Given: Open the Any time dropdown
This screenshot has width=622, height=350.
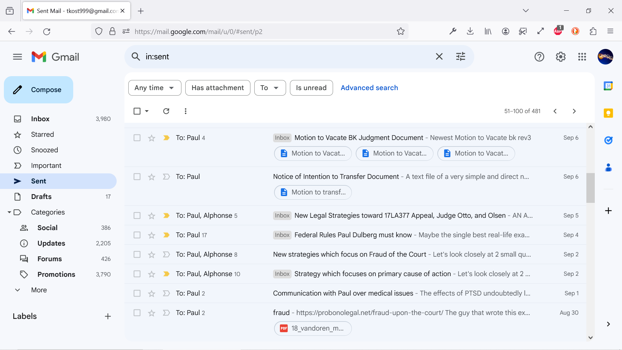Looking at the screenshot, I should 155,88.
